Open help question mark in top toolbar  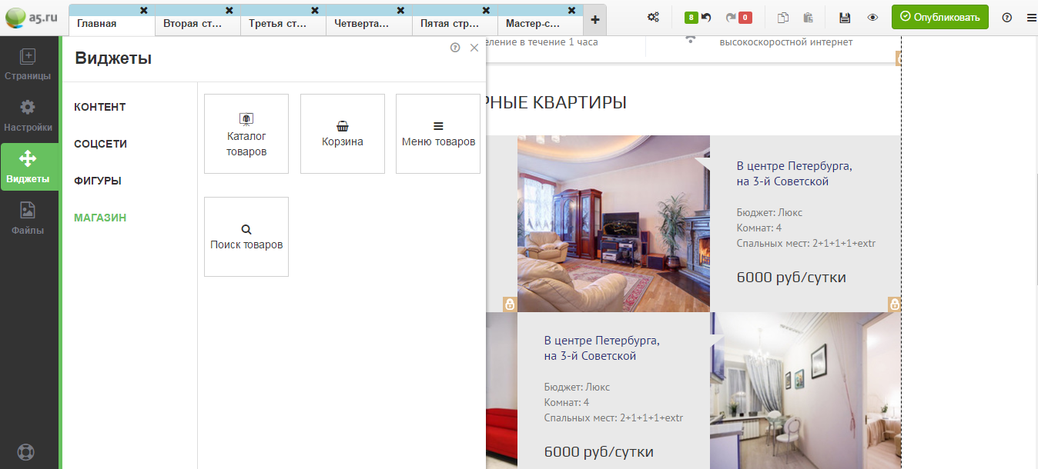[1007, 17]
